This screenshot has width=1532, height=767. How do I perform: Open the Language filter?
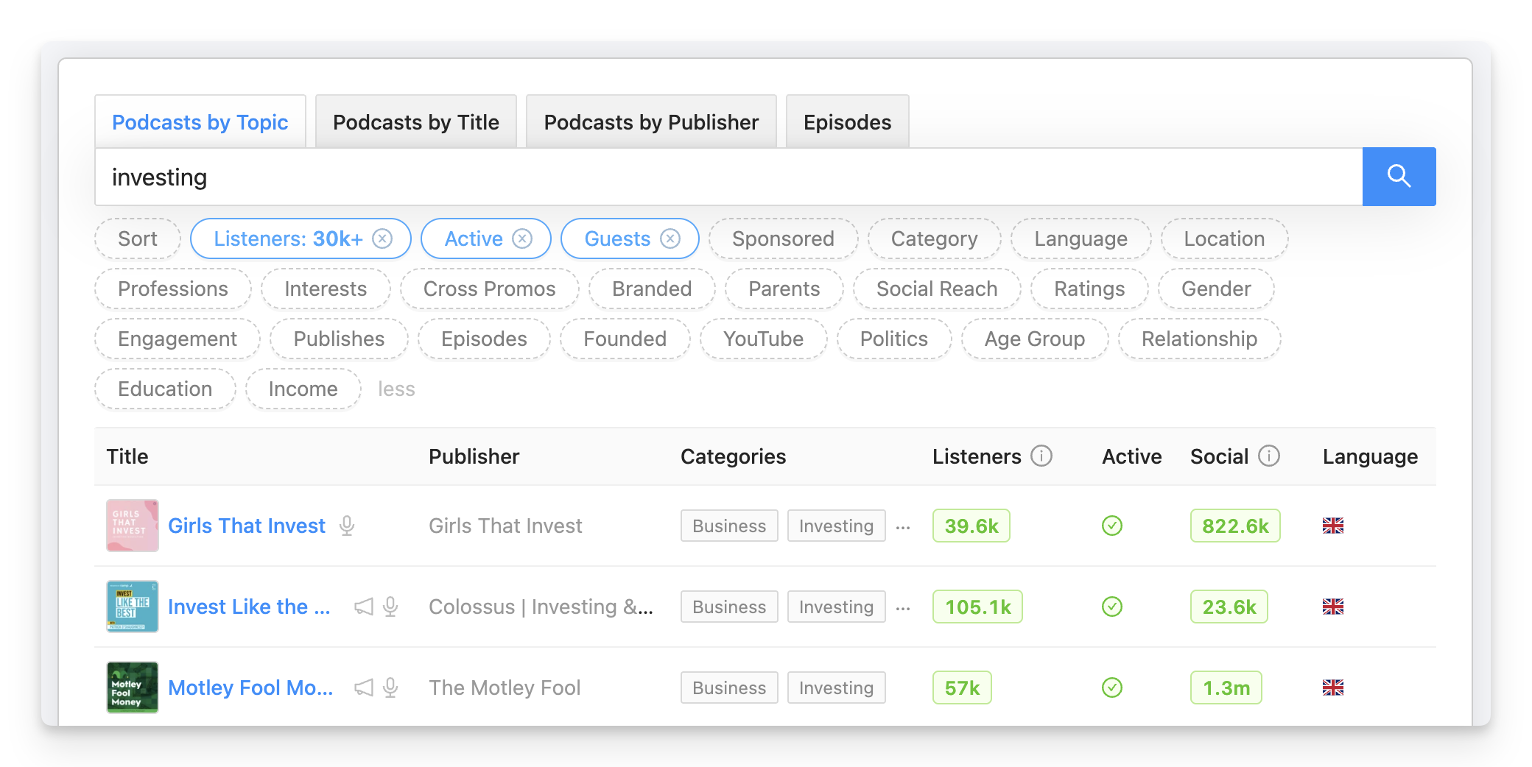tap(1081, 238)
